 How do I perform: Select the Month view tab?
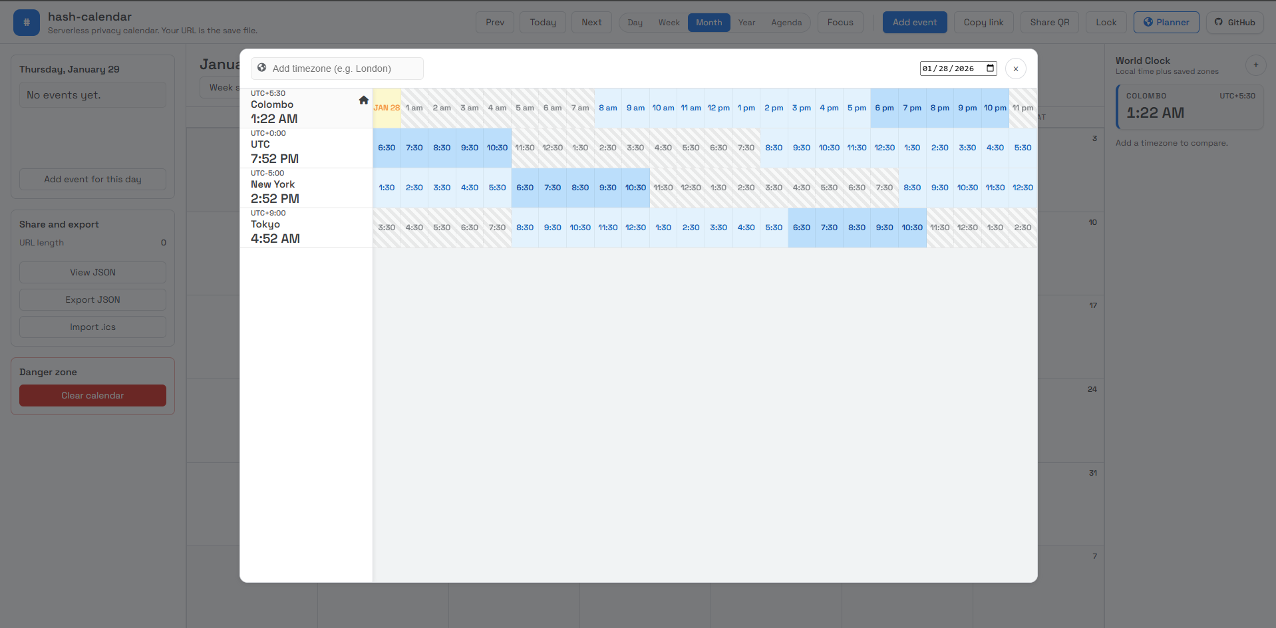coord(709,23)
